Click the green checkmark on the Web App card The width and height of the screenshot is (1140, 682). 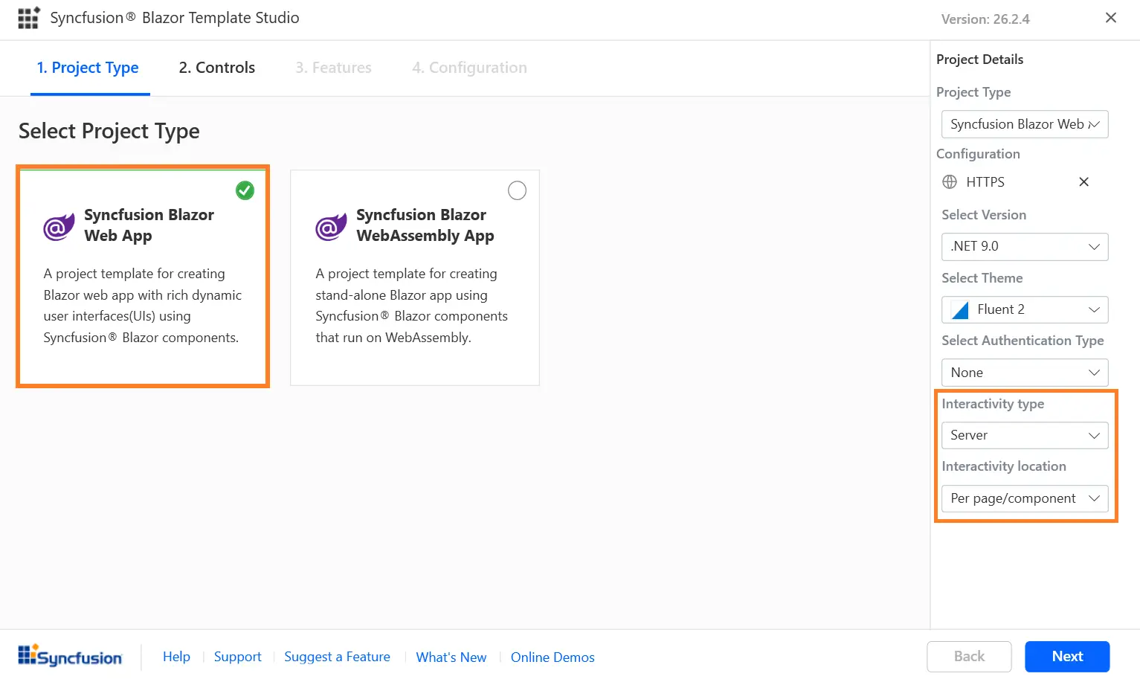tap(245, 190)
